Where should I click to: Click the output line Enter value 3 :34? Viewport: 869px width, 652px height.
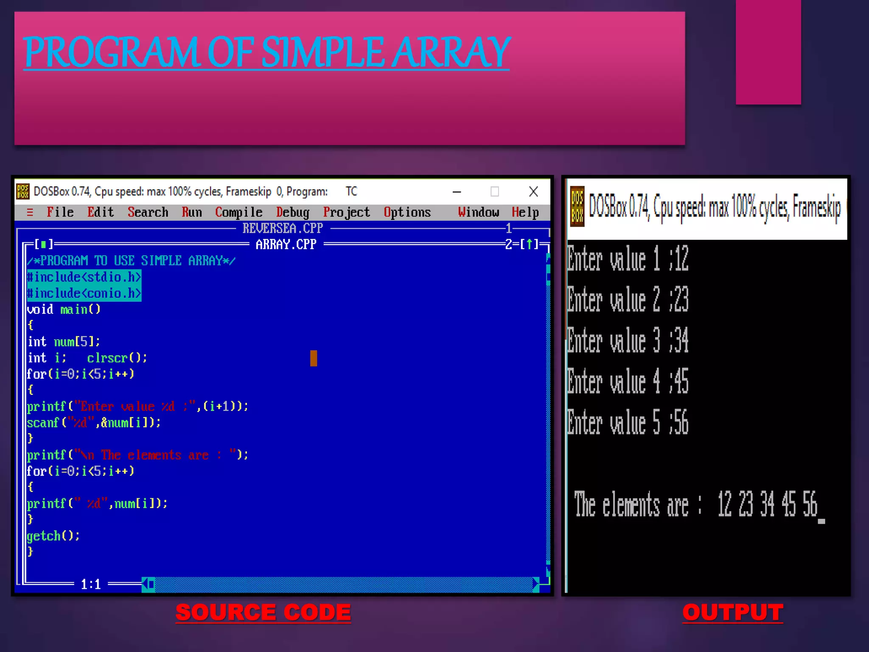pyautogui.click(x=628, y=340)
